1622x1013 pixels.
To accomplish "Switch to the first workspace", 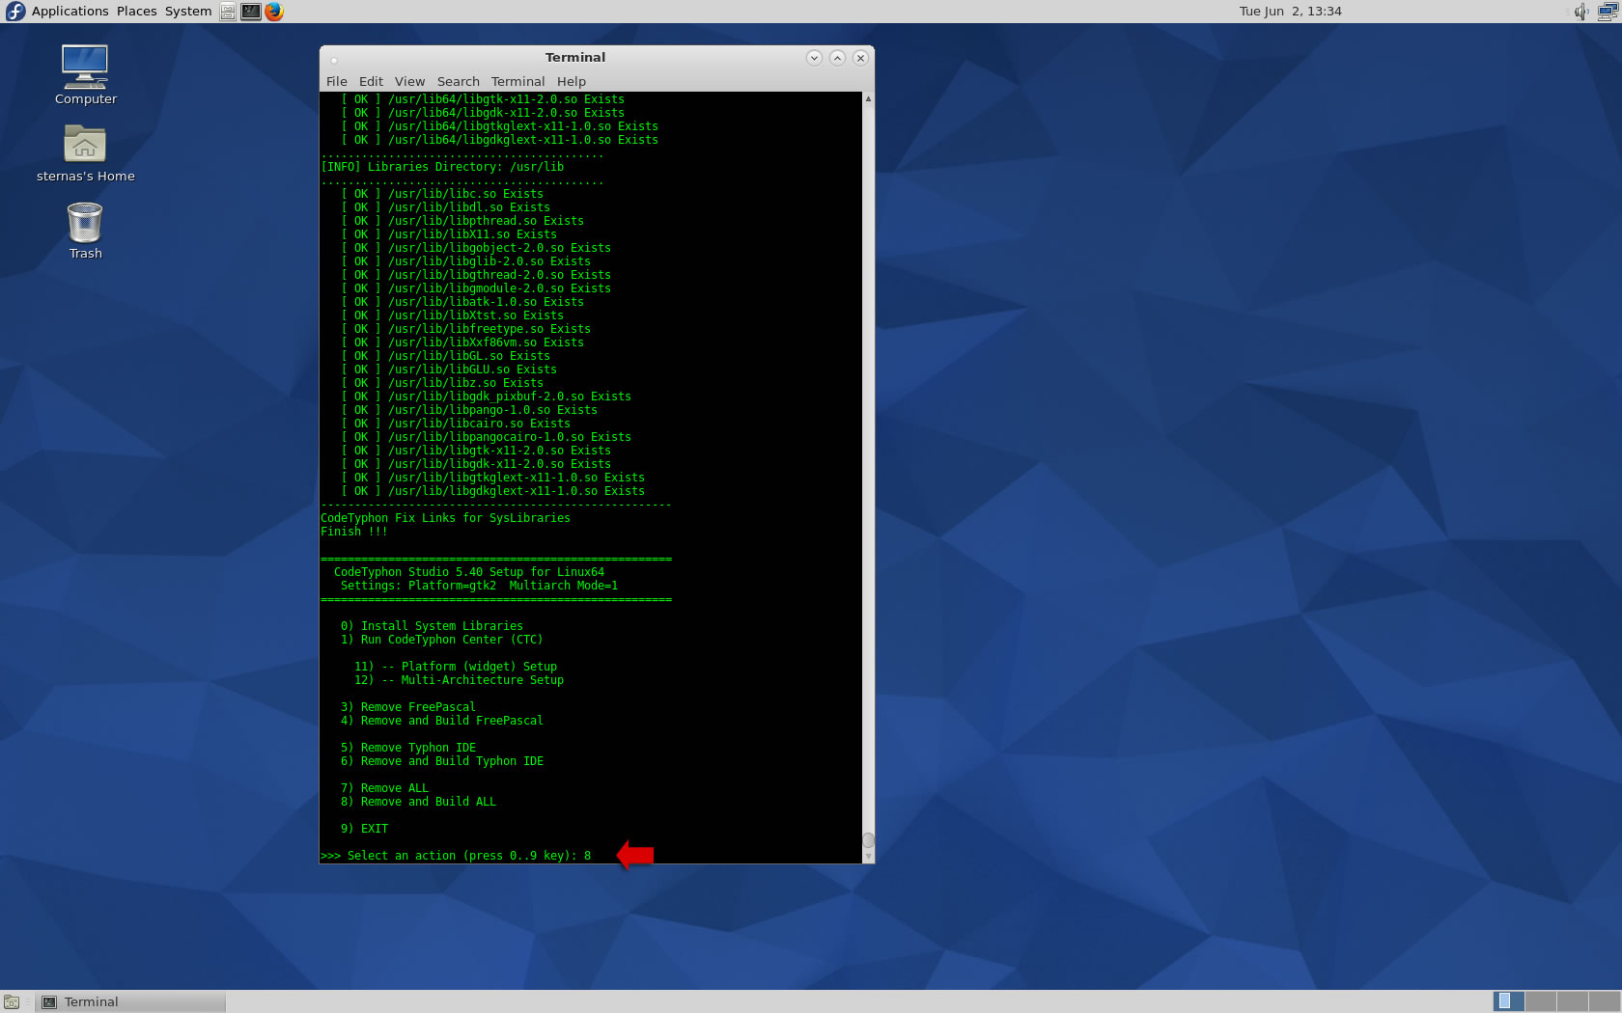I will (1508, 1001).
